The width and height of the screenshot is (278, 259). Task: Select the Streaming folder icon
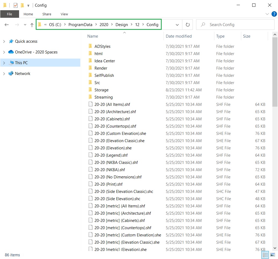[90, 97]
